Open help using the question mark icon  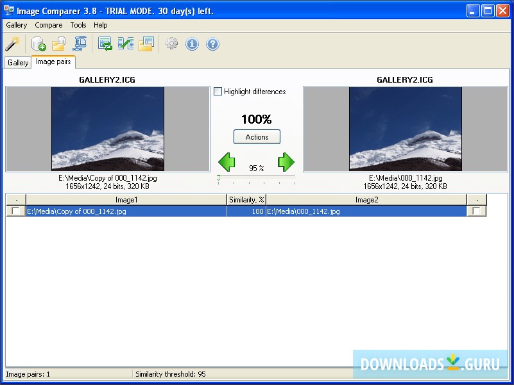pyautogui.click(x=212, y=44)
